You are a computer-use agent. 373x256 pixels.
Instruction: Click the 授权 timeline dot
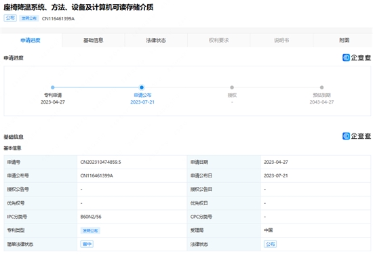point(232,87)
